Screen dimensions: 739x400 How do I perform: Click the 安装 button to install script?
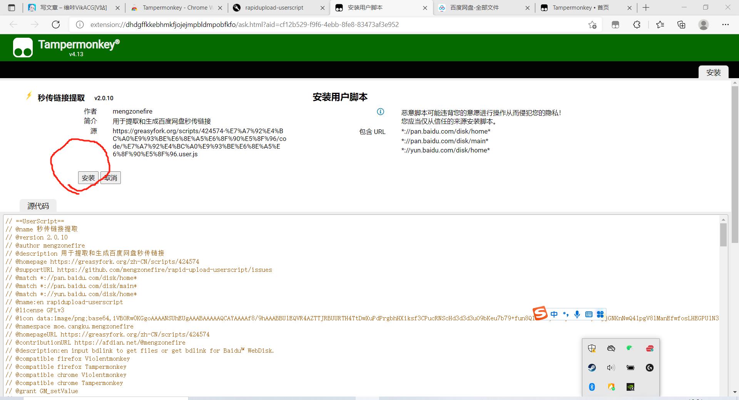coord(88,177)
